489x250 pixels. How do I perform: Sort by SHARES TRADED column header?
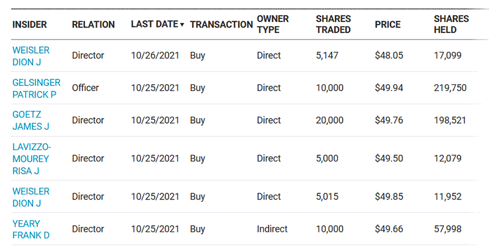coord(333,24)
